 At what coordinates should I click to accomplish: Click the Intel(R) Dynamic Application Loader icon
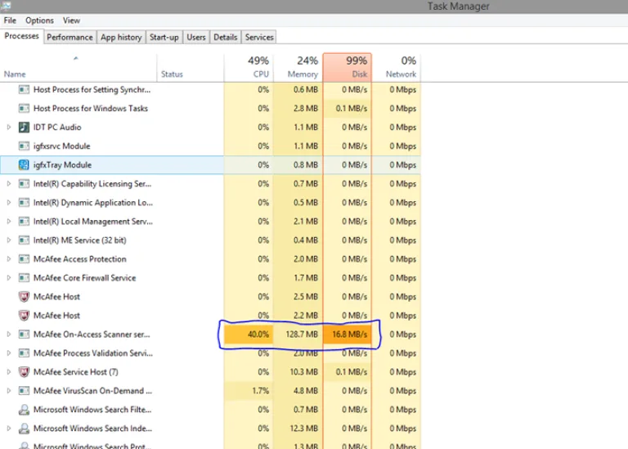[x=24, y=203]
